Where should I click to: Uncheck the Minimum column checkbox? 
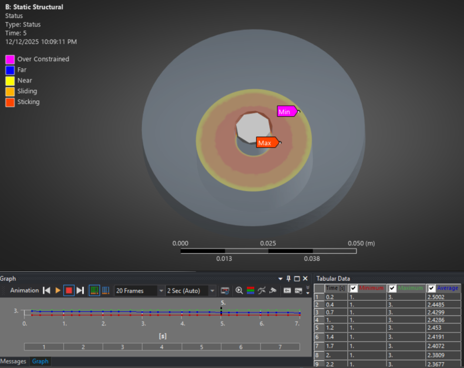(x=354, y=288)
